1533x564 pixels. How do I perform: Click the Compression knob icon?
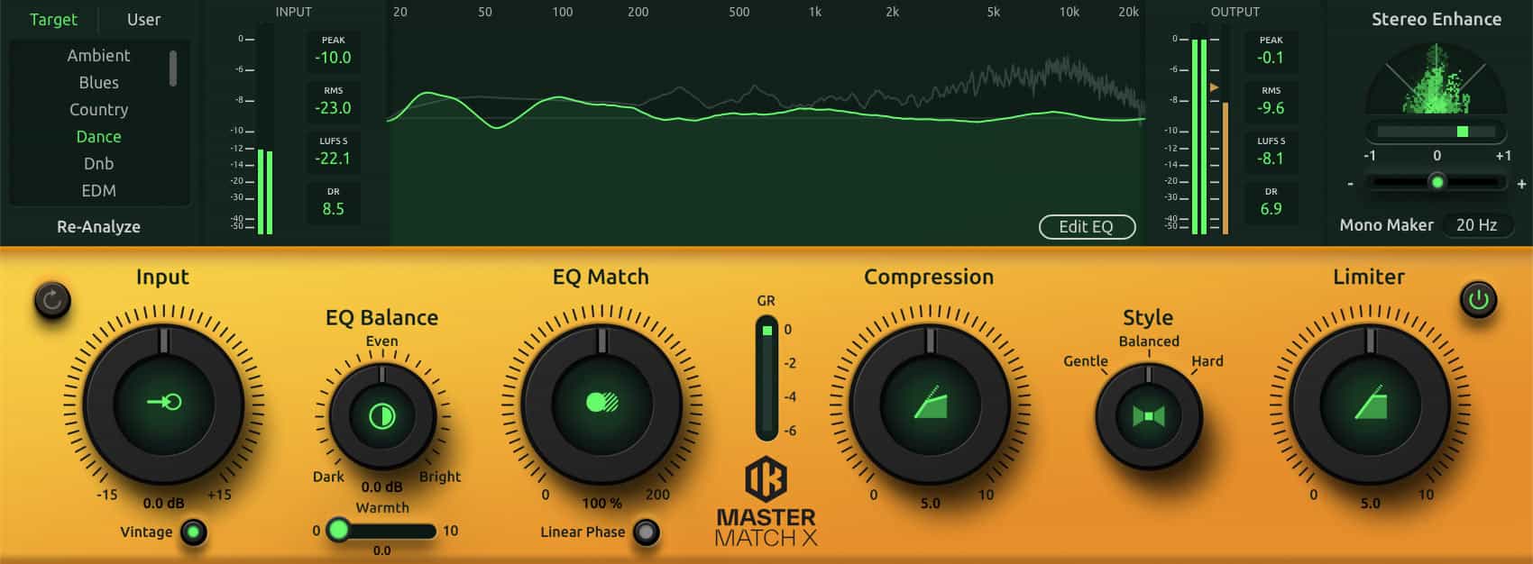(930, 402)
